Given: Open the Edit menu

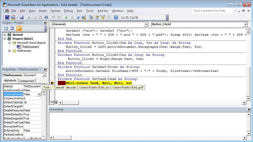Looking at the screenshot, I should (22, 11).
